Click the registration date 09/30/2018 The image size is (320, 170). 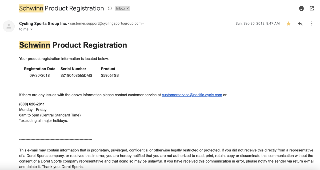(40, 75)
